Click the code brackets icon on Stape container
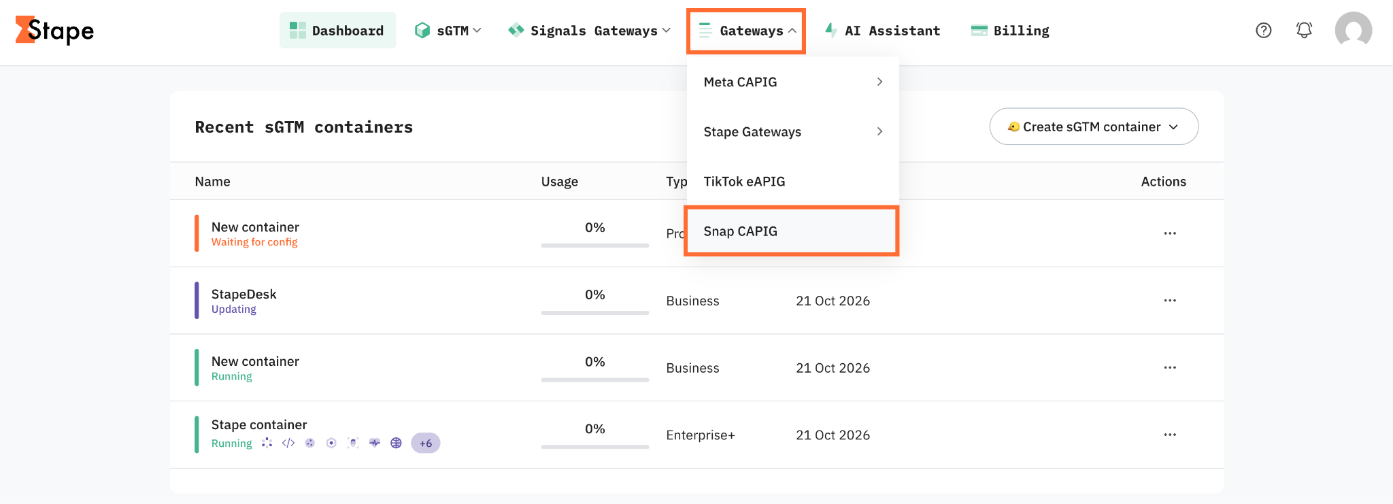Image resolution: width=1393 pixels, height=504 pixels. [x=288, y=443]
